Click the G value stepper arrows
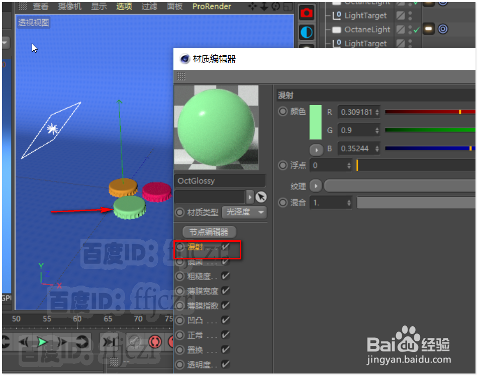Image resolution: width=478 pixels, height=376 pixels. tap(377, 131)
